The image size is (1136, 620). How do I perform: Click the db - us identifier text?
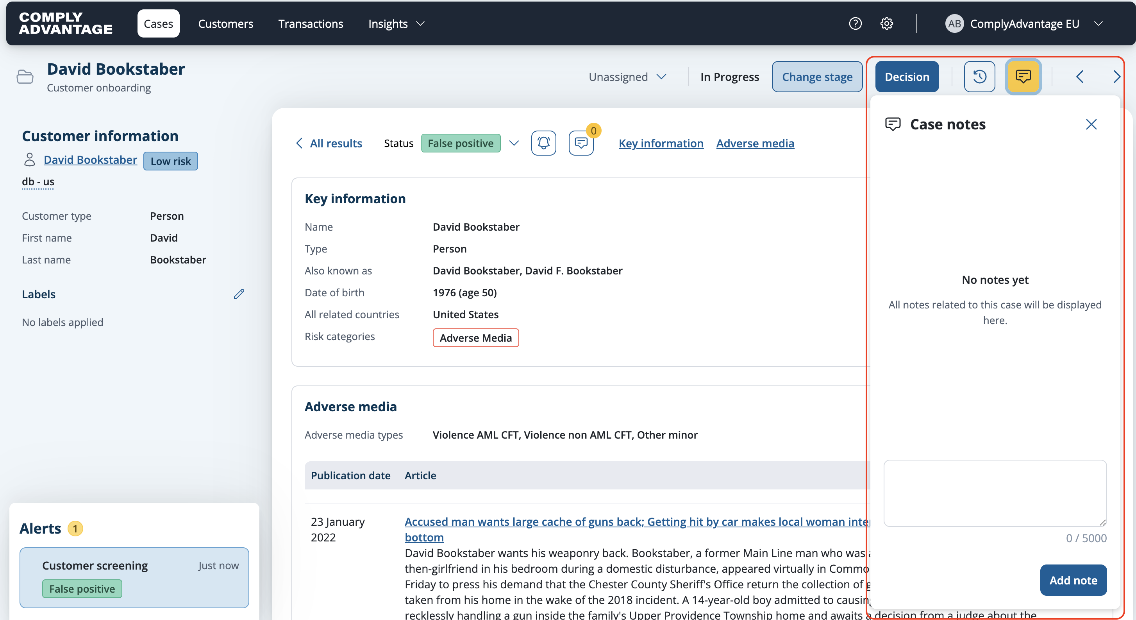(x=38, y=181)
